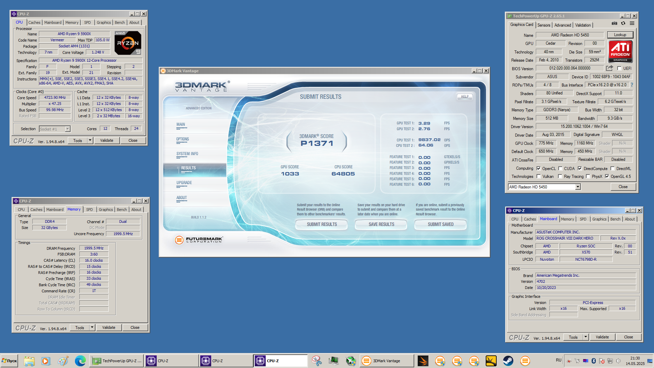The height and width of the screenshot is (368, 654).
Task: Click the Start (Пуск) button
Action: pyautogui.click(x=10, y=361)
